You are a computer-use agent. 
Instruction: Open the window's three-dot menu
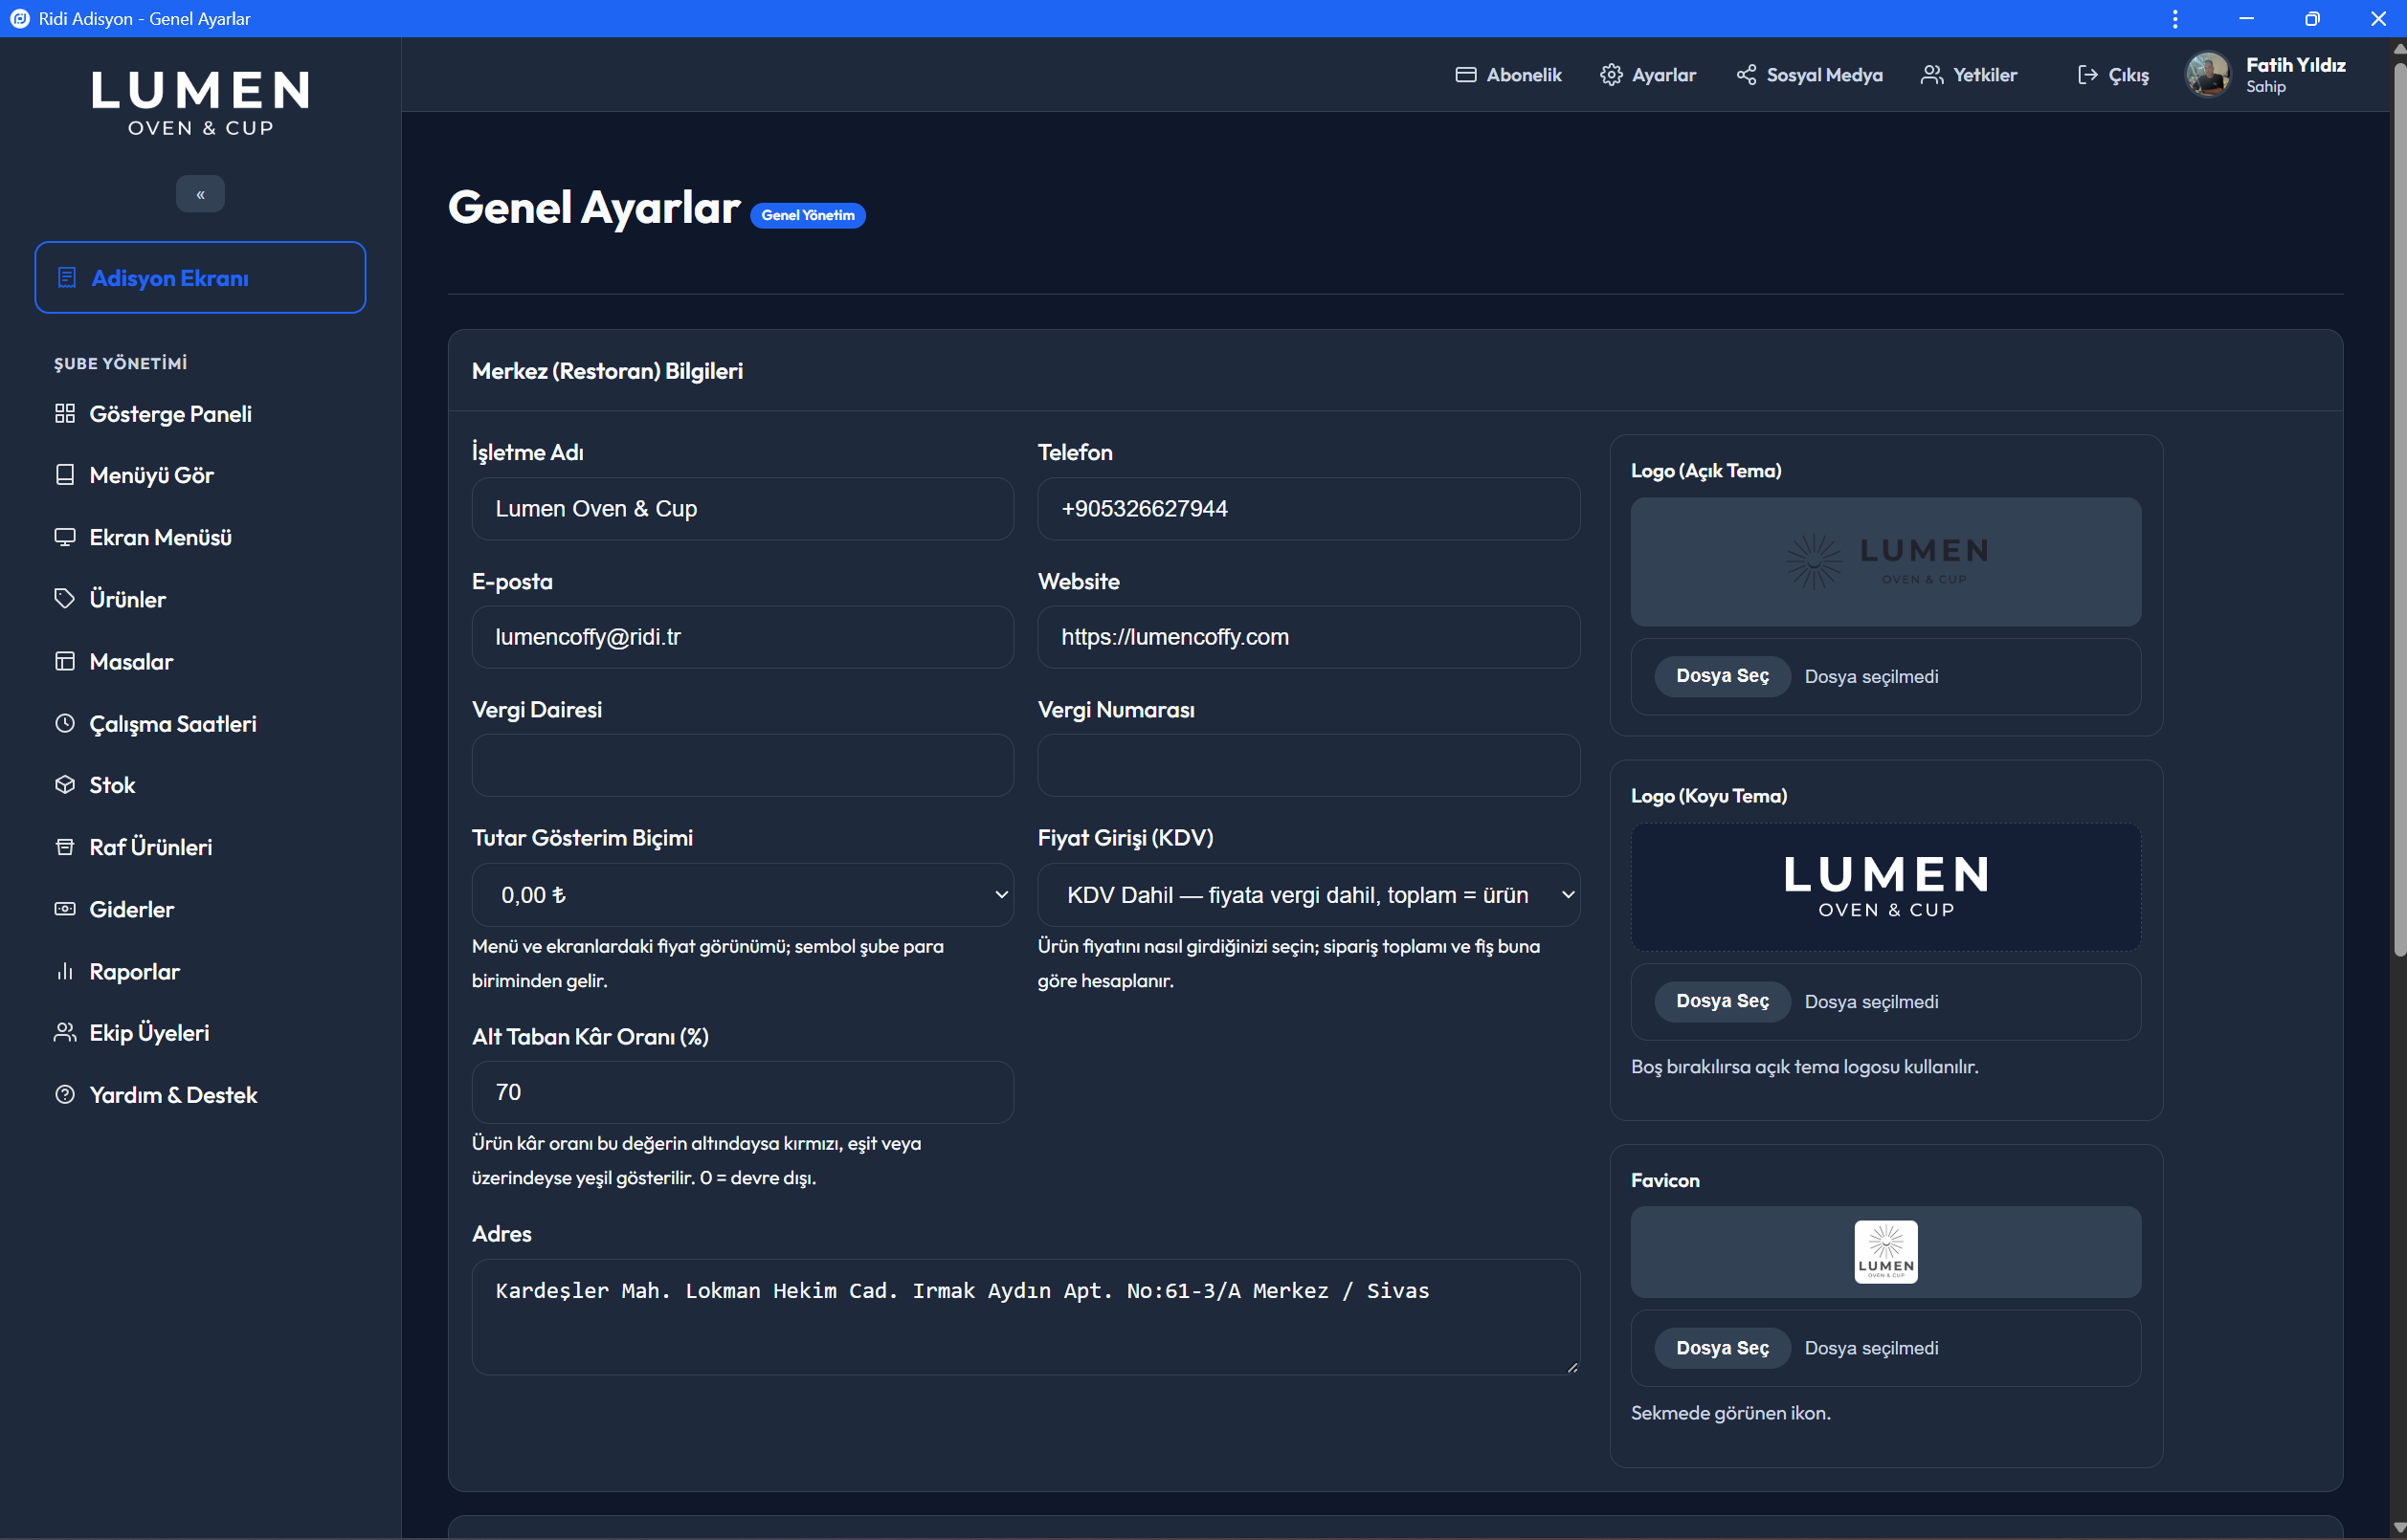2173,19
